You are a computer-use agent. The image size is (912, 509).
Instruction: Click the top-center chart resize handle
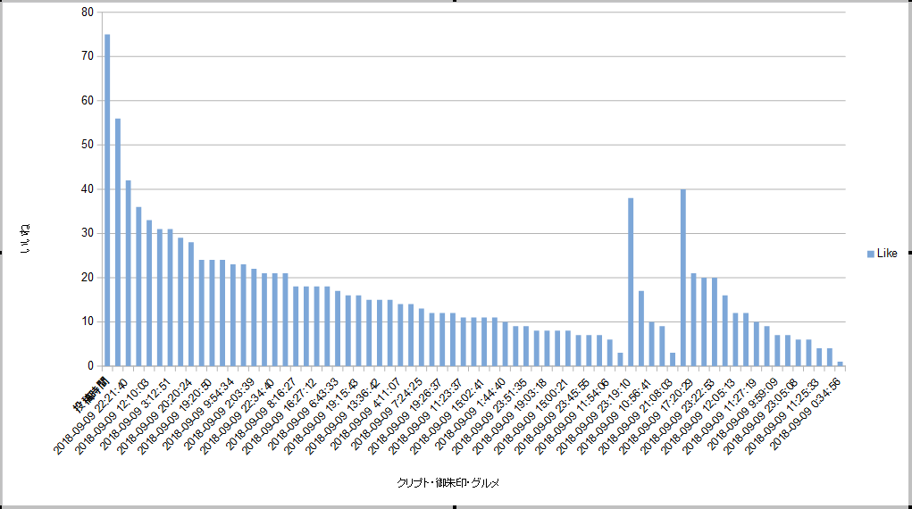(456, 2)
